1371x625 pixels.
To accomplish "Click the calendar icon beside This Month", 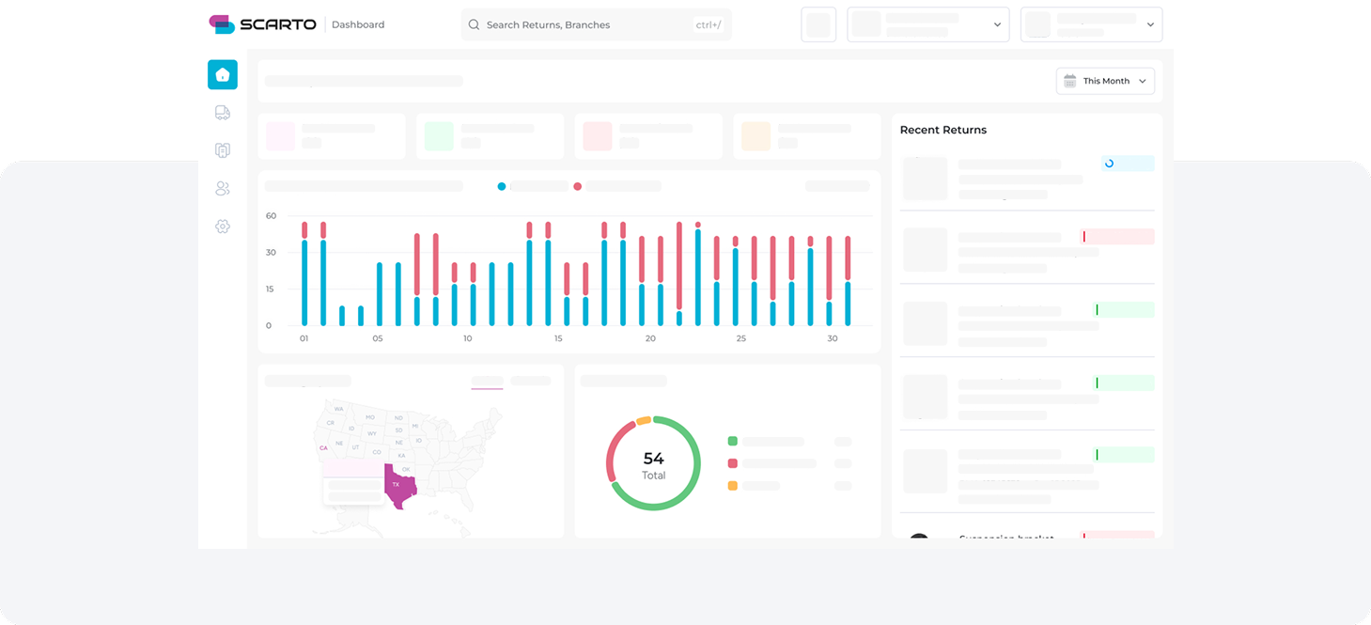I will (x=1069, y=82).
